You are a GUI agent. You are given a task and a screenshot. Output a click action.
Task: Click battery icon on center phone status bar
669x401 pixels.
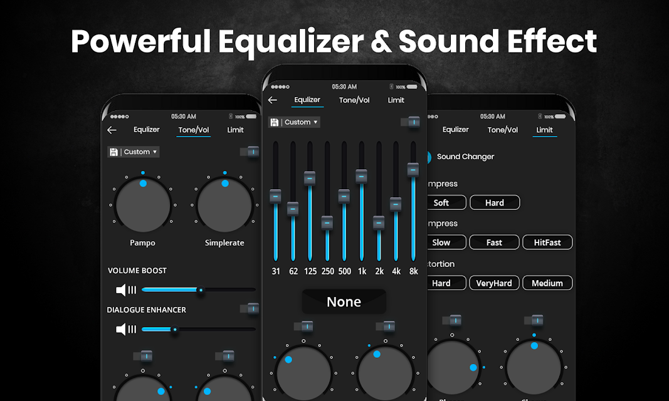point(412,87)
